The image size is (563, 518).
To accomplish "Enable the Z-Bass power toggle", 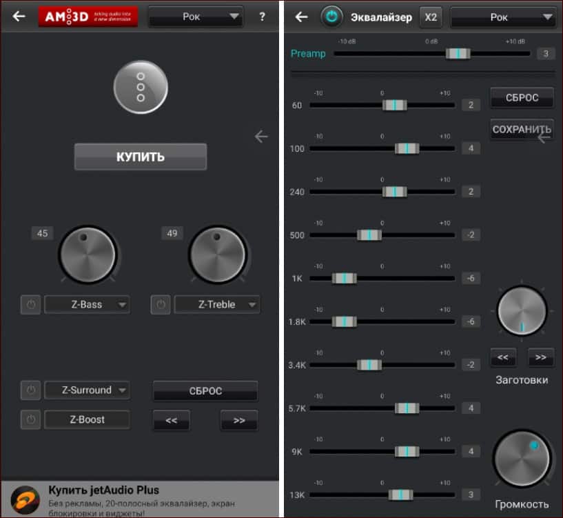I will coord(31,304).
